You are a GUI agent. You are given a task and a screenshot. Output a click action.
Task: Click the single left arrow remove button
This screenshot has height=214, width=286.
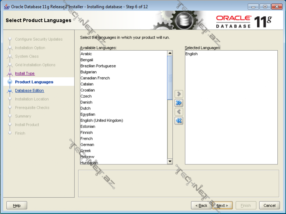[x=179, y=112]
